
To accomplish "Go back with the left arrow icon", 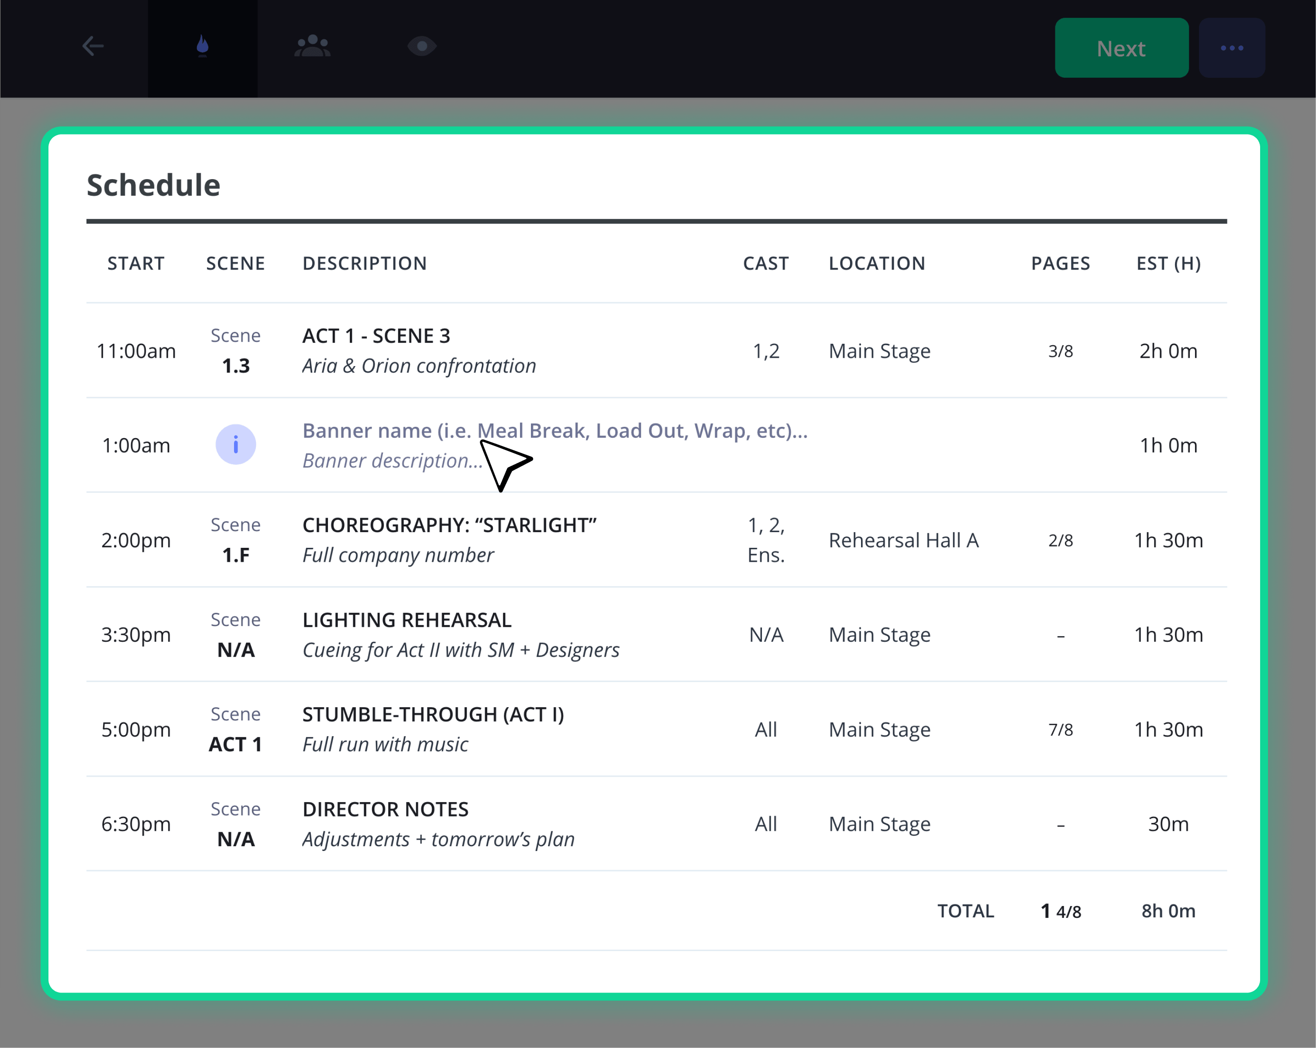I will pos(93,46).
